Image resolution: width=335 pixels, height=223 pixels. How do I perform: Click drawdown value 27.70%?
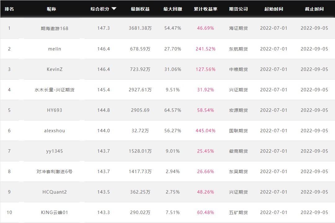[173, 49]
